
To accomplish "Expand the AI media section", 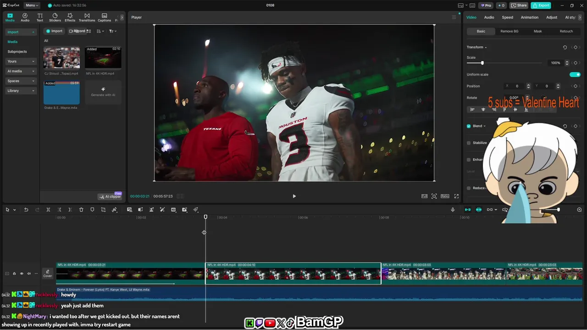I will tap(21, 71).
